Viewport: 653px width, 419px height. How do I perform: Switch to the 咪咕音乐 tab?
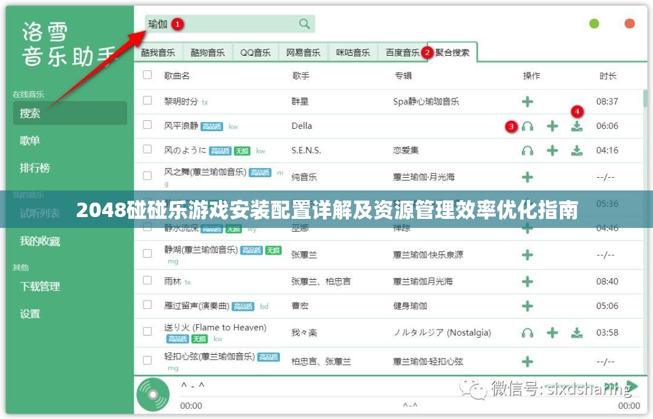coord(353,53)
